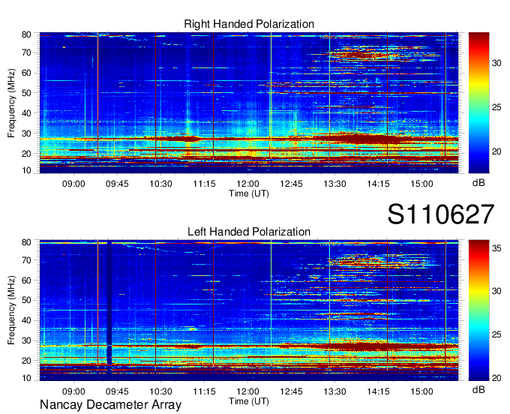The image size is (510, 414).
Task: Click the dB unit label under the bottom colorbar
Action: [478, 390]
